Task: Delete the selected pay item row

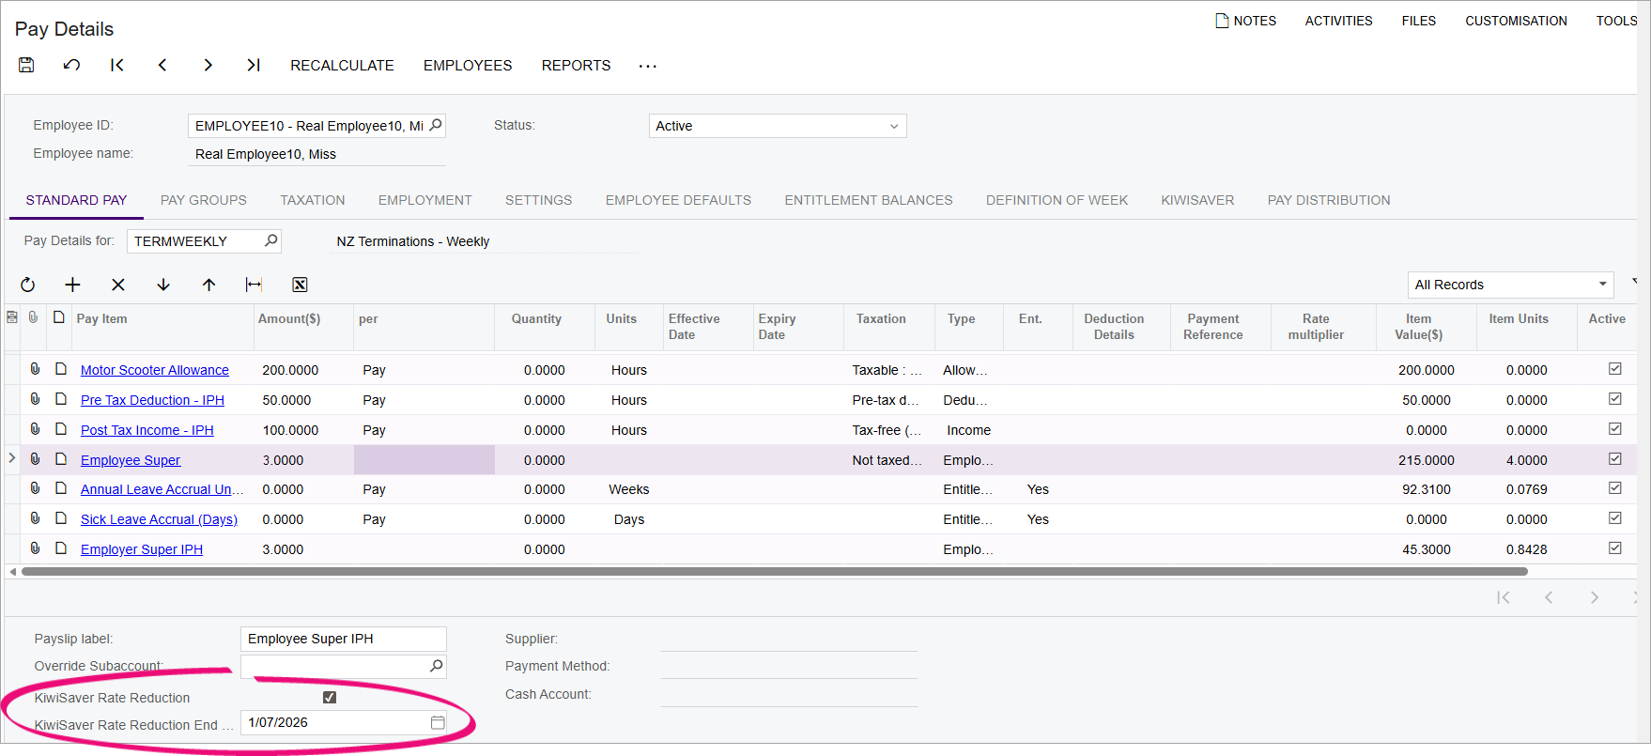Action: click(x=118, y=285)
